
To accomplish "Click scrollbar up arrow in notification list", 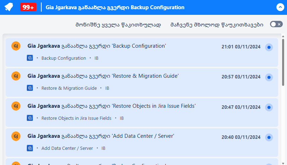I will coord(283,36).
